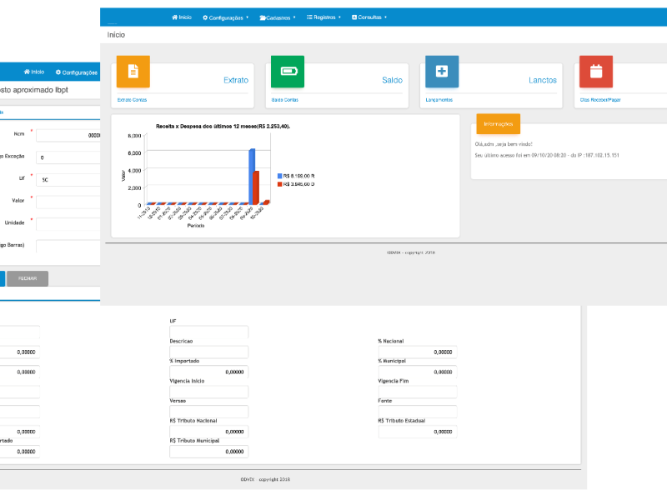Viewport: 667px width, 500px height.
Task: Click Inicio in the Ibpt window menu
Action: (34, 72)
